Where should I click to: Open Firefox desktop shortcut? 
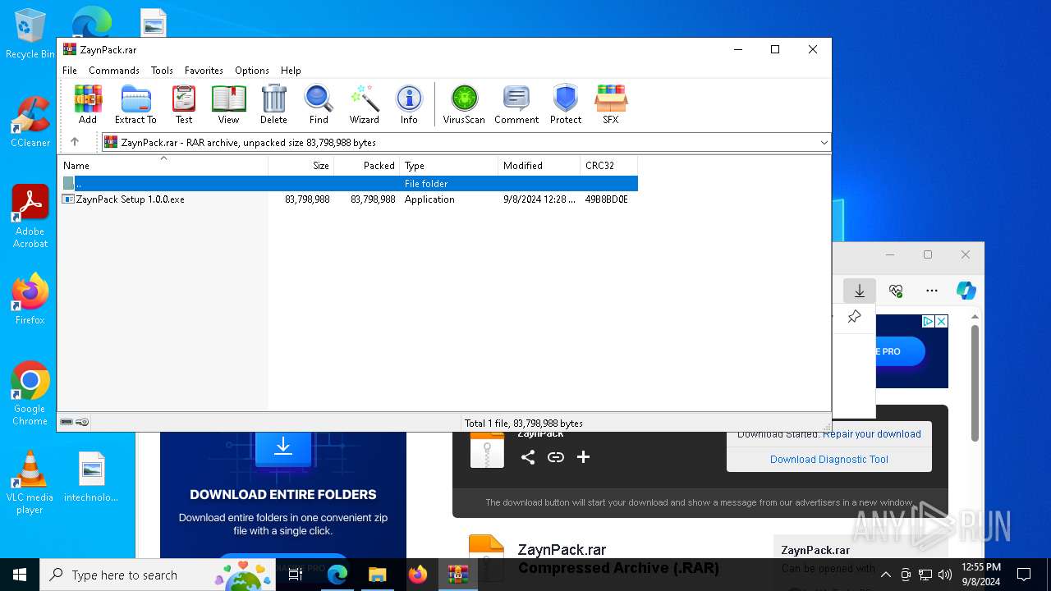pyautogui.click(x=30, y=299)
